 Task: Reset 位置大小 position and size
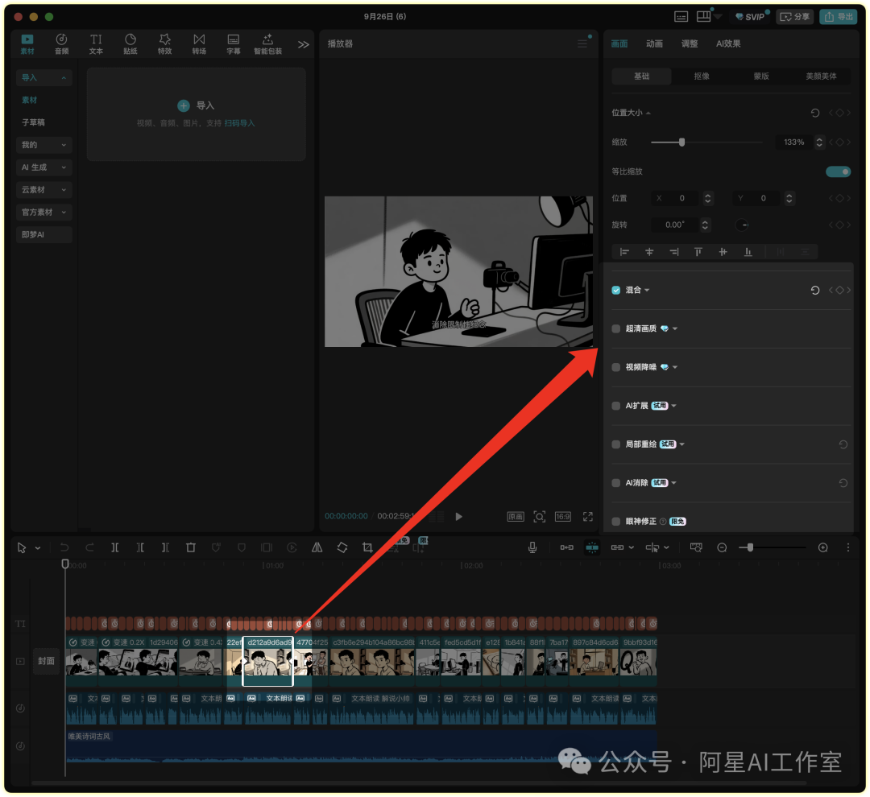pyautogui.click(x=815, y=113)
